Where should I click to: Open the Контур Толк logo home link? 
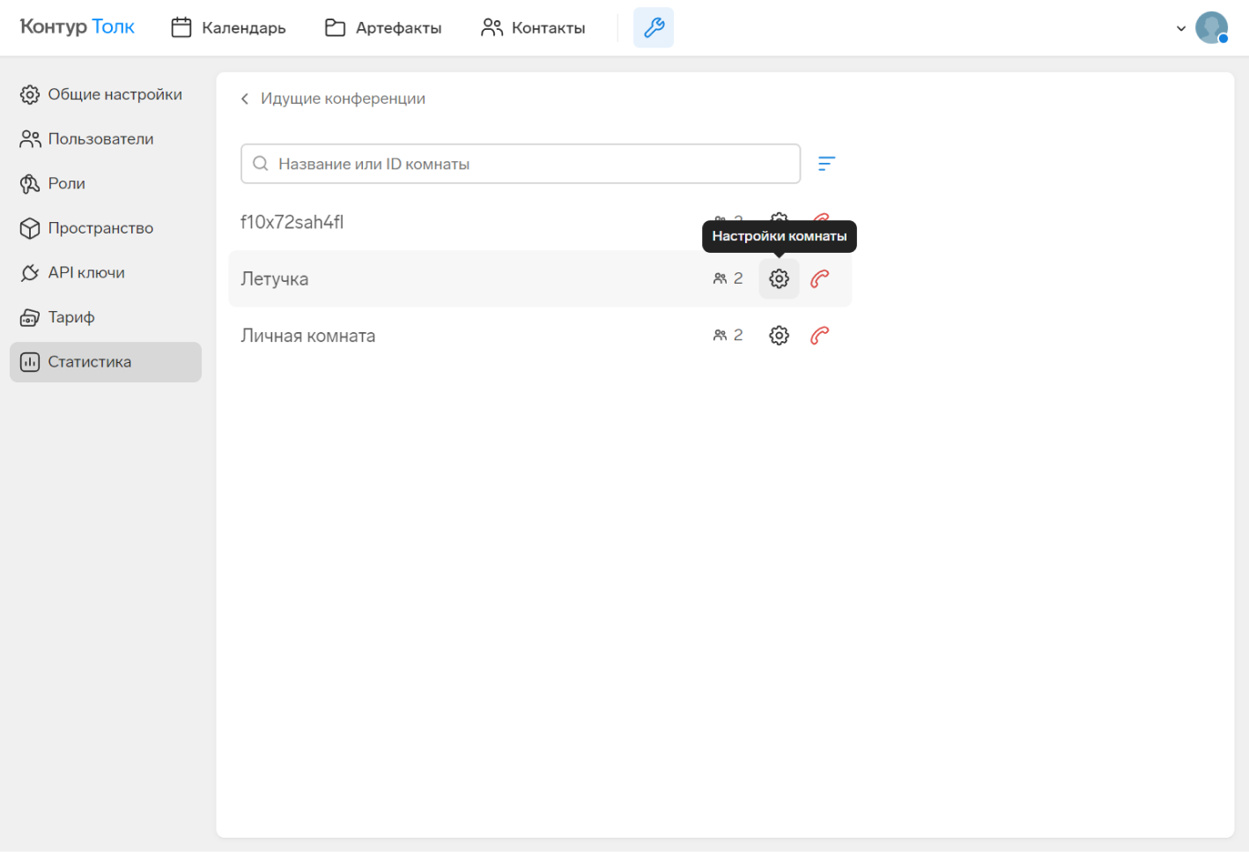(x=78, y=27)
